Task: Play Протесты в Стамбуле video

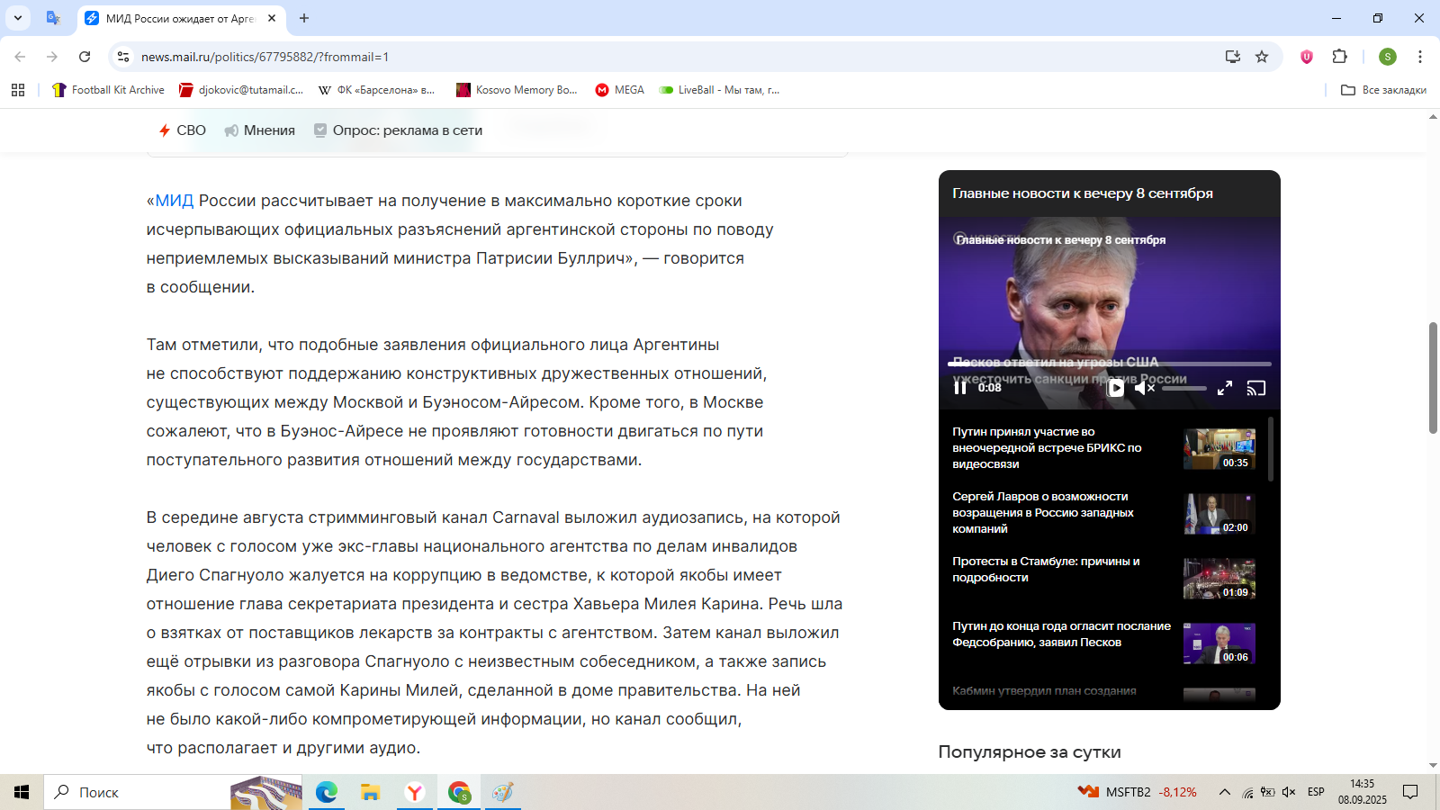Action: 1046,570
